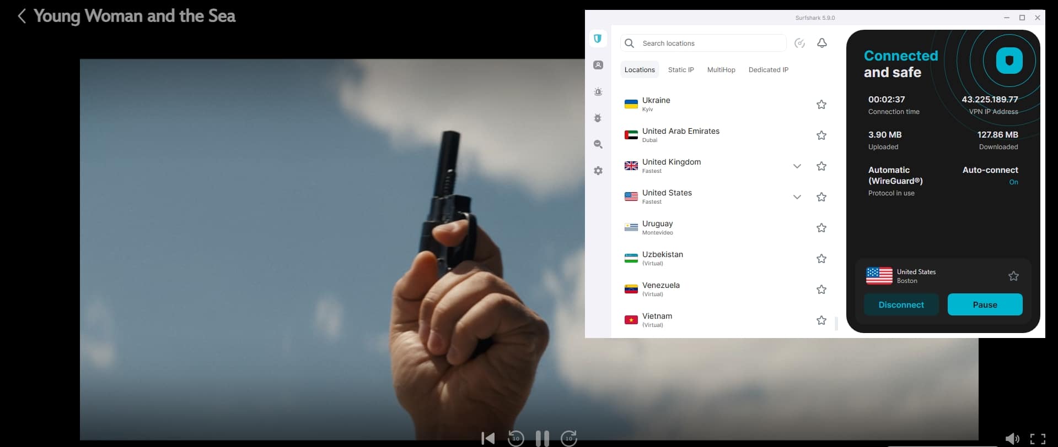Image resolution: width=1058 pixels, height=447 pixels.
Task: Rewind the video 10 seconds
Action: [515, 438]
